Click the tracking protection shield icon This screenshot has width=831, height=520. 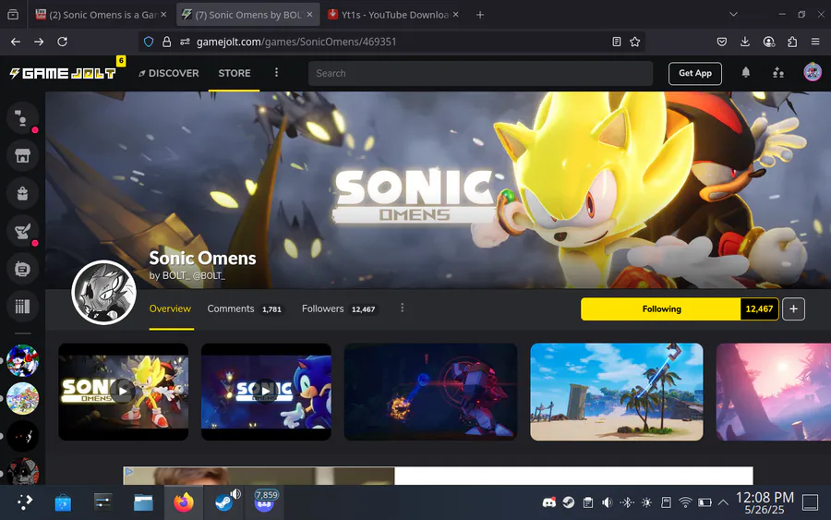[x=149, y=42]
